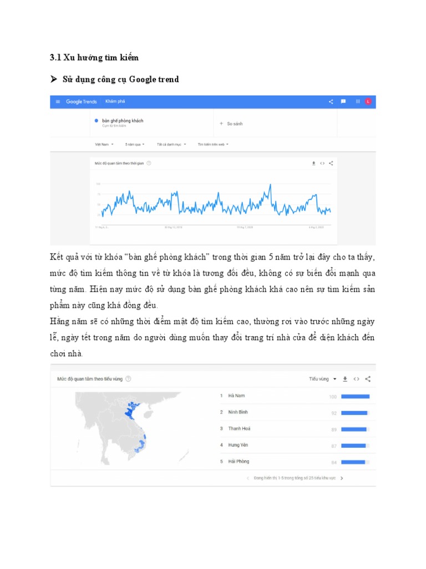The height and width of the screenshot is (569, 426).
Task: Click embed icon on interest over time
Action: click(322, 163)
